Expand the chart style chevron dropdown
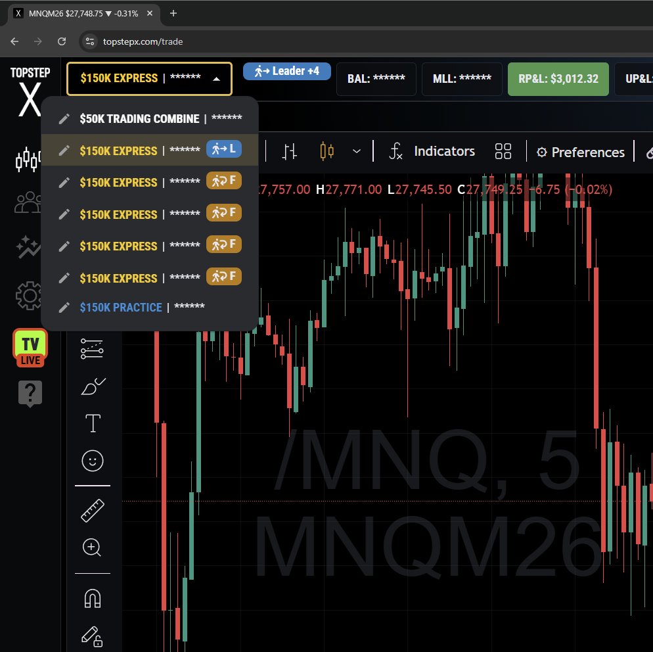The width and height of the screenshot is (653, 652). pyautogui.click(x=357, y=151)
